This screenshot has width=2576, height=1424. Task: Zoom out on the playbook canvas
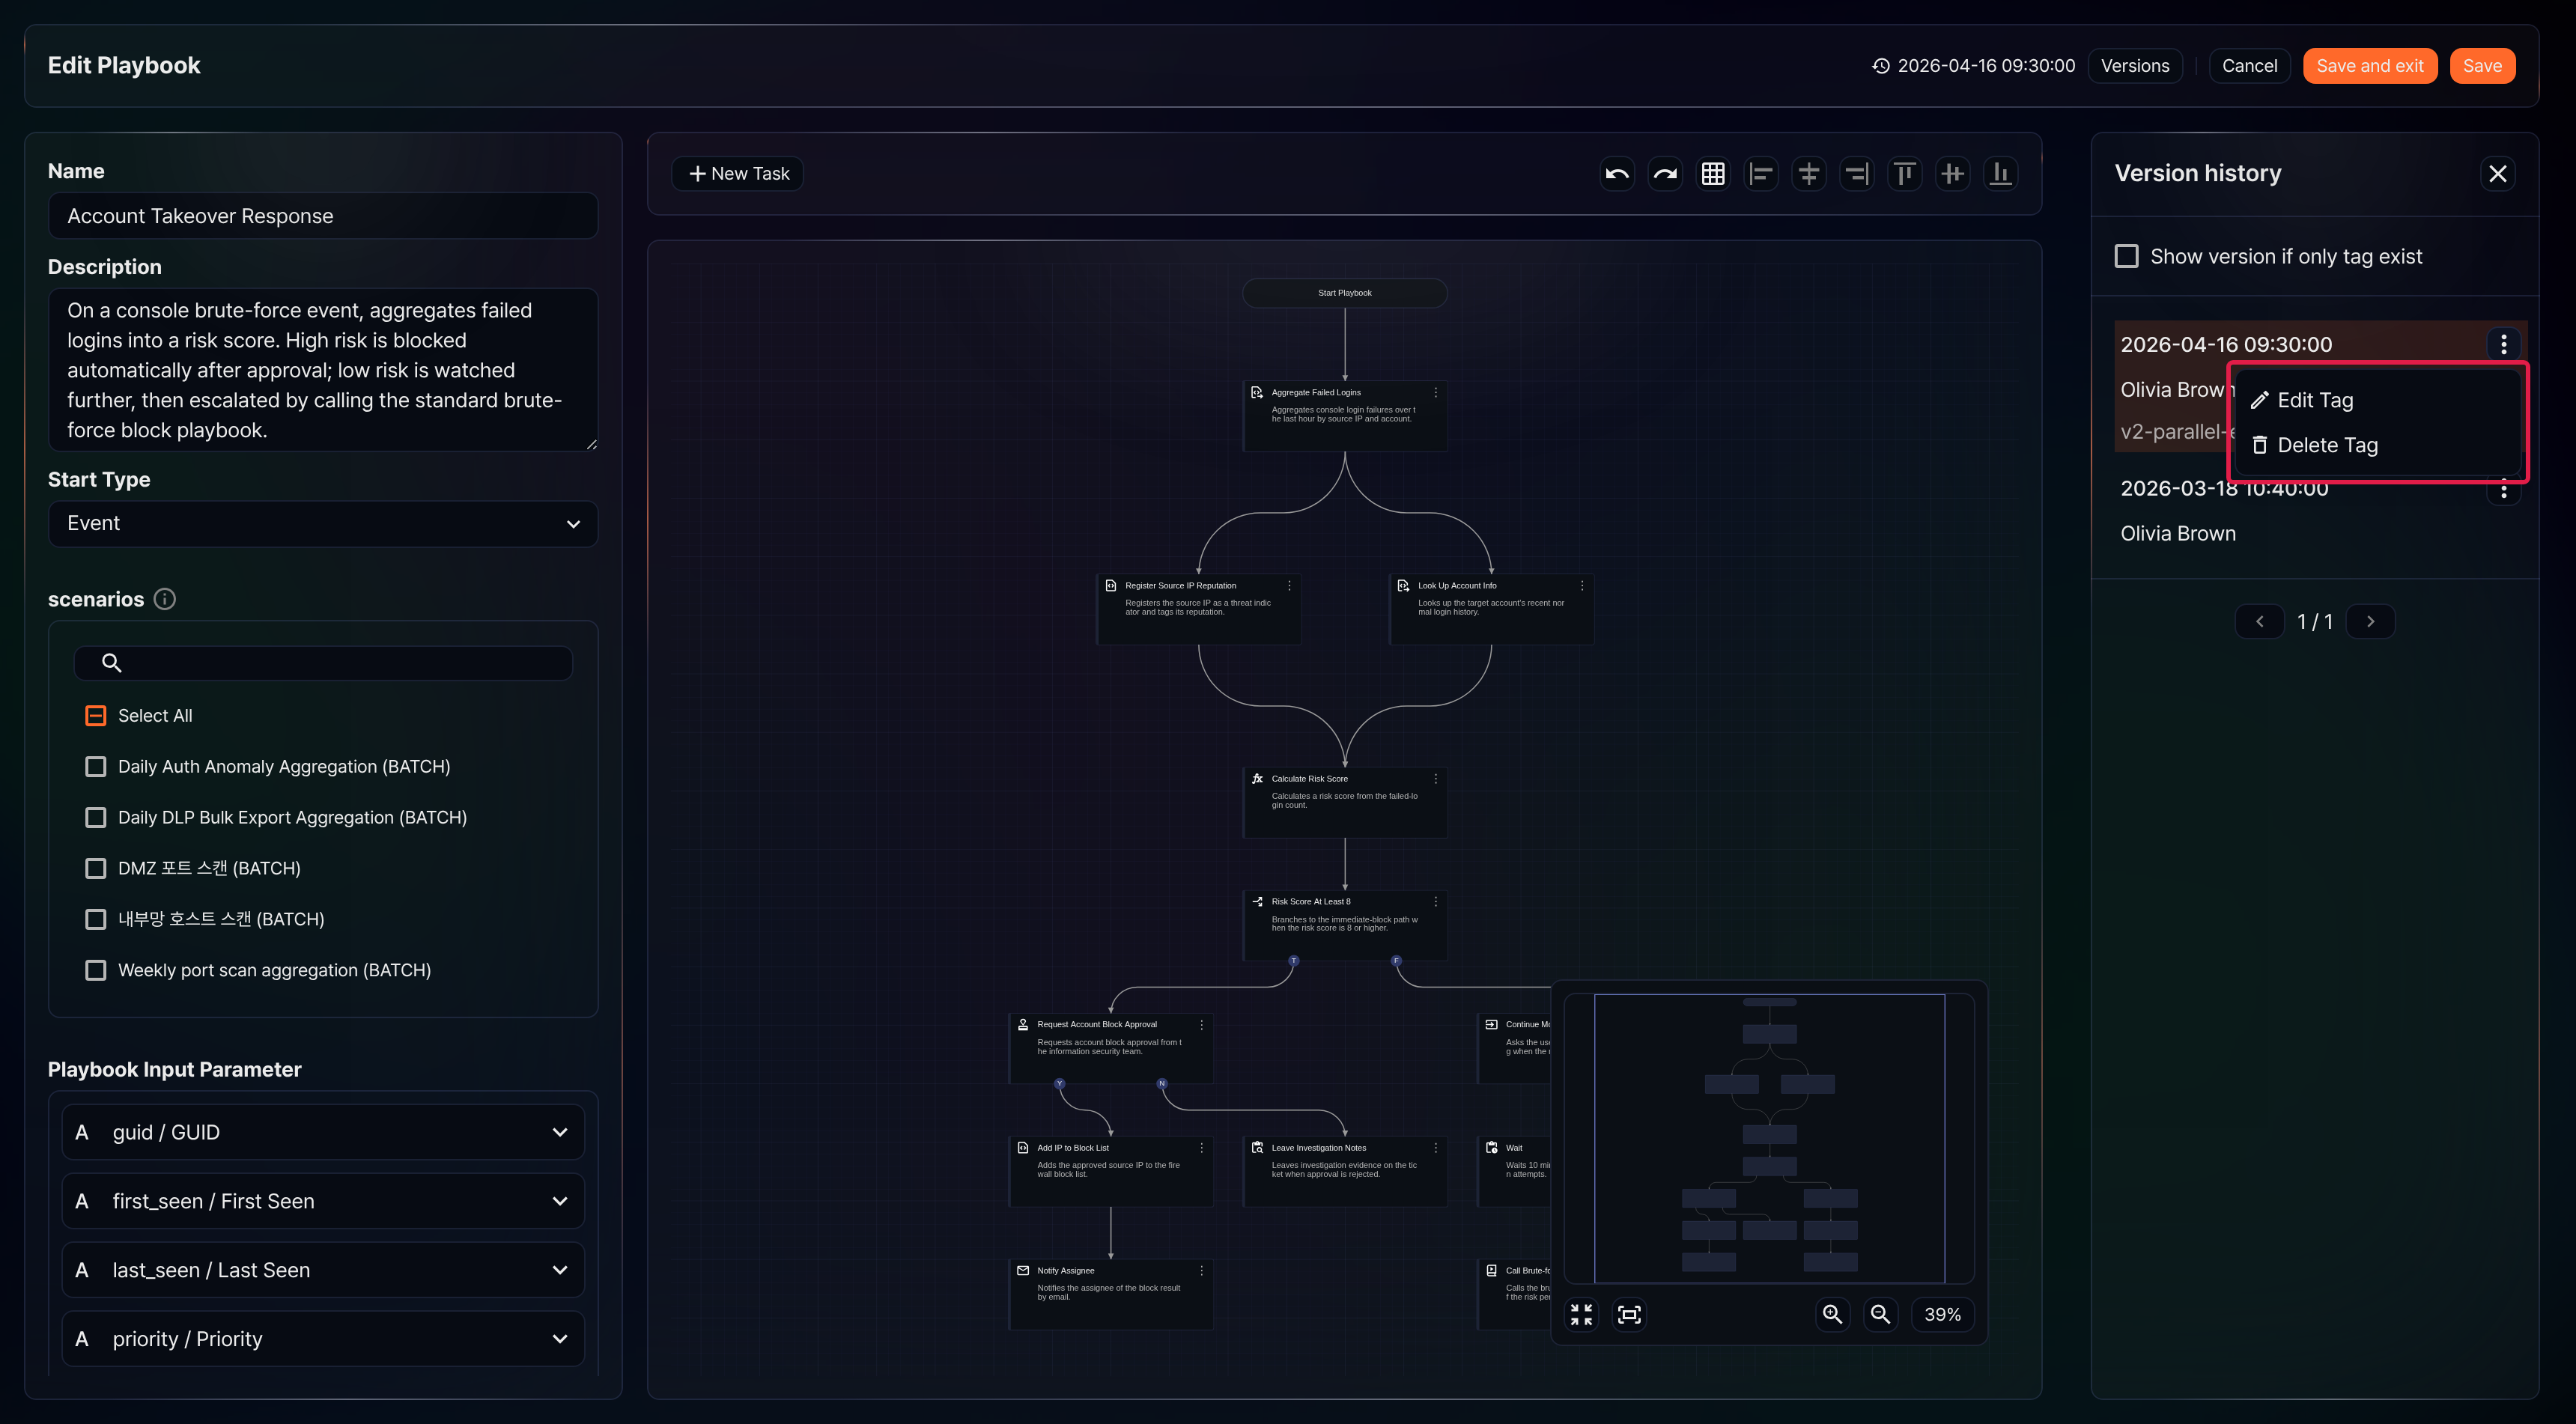[x=1880, y=1314]
